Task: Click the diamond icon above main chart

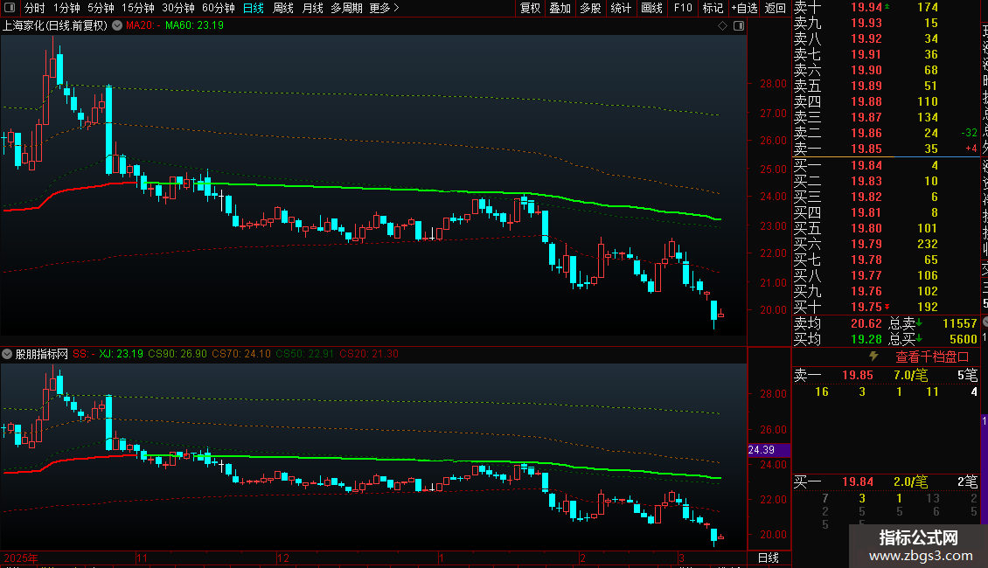Action: pyautogui.click(x=723, y=25)
